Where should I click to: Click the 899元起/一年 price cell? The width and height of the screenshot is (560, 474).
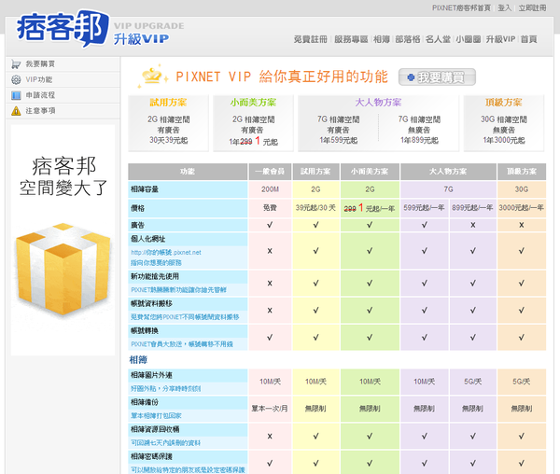(472, 208)
